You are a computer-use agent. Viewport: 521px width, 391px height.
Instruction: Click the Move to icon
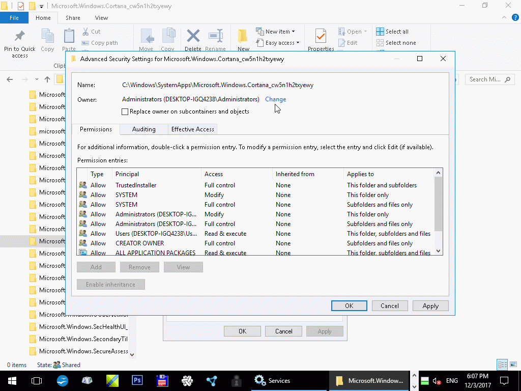pos(146,36)
